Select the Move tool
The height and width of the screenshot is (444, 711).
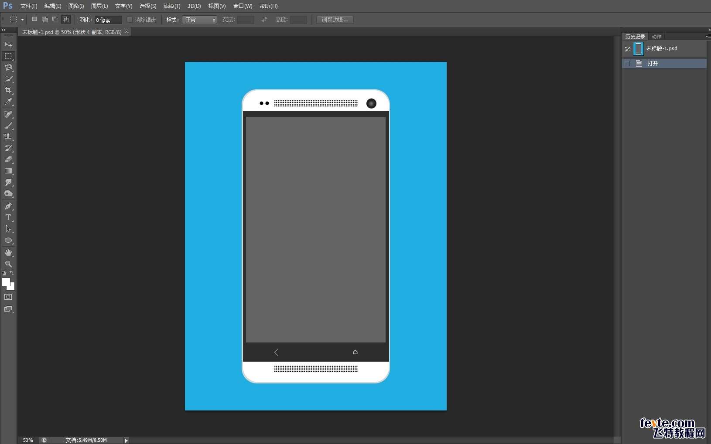(x=8, y=44)
